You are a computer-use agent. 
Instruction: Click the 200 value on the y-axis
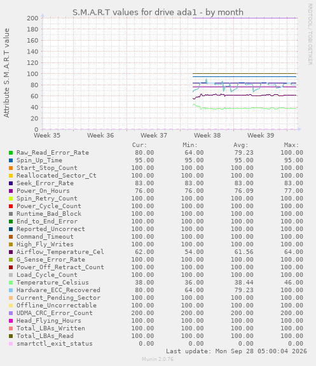pos(32,18)
